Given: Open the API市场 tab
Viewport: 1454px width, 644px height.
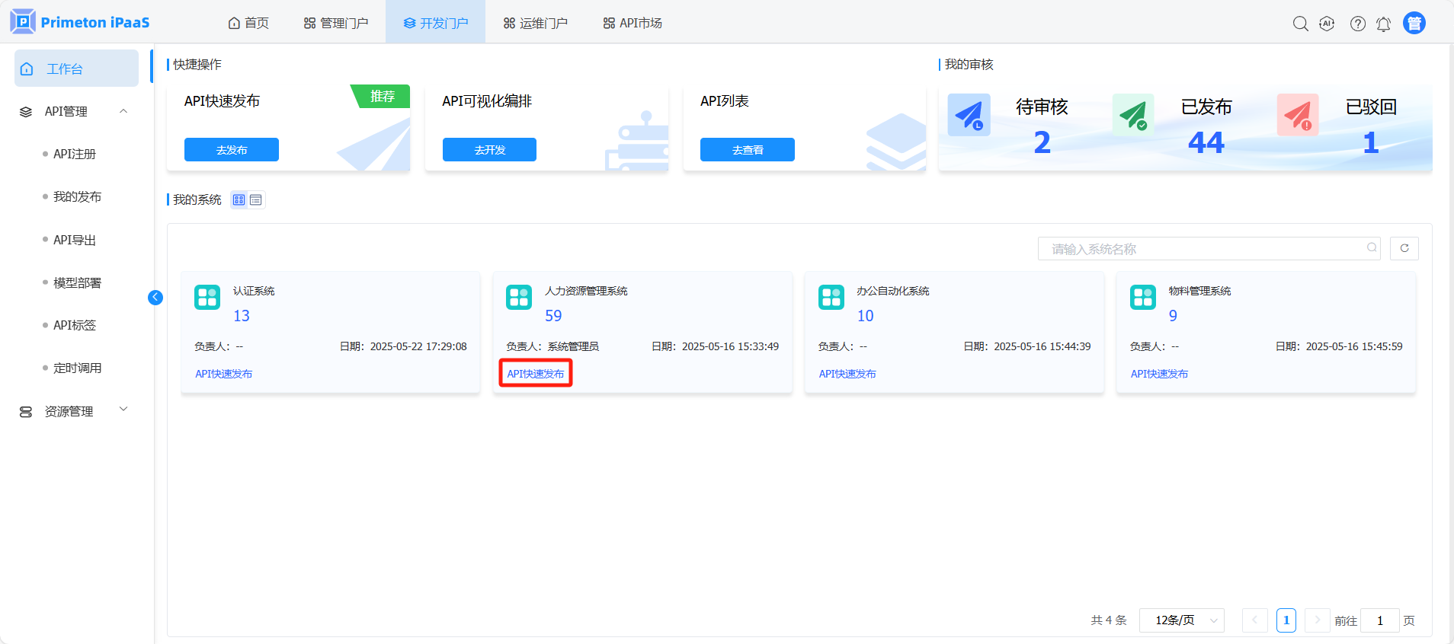Looking at the screenshot, I should (632, 23).
